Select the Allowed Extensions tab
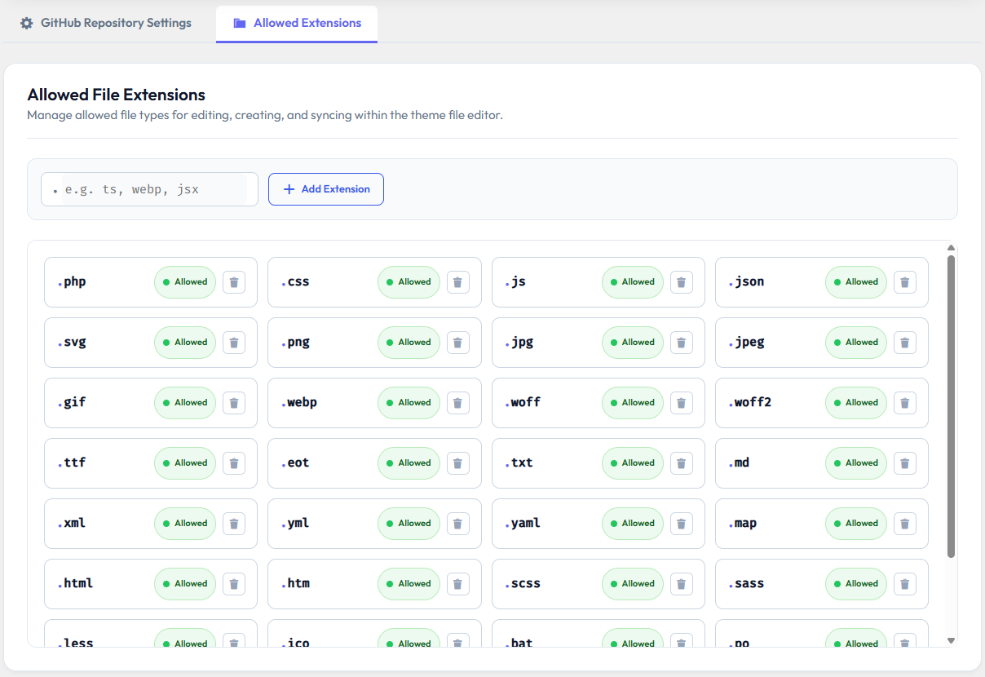This screenshot has width=985, height=677. 297,23
